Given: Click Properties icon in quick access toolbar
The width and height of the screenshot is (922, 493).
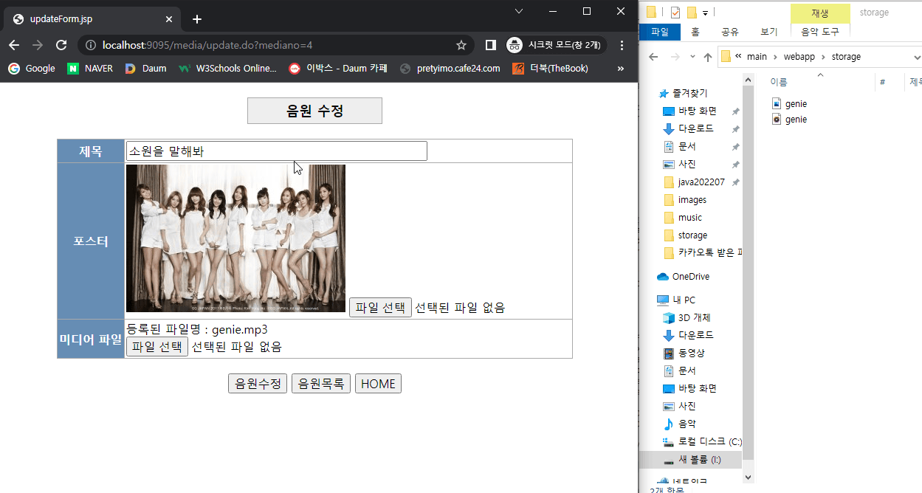Looking at the screenshot, I should (675, 12).
